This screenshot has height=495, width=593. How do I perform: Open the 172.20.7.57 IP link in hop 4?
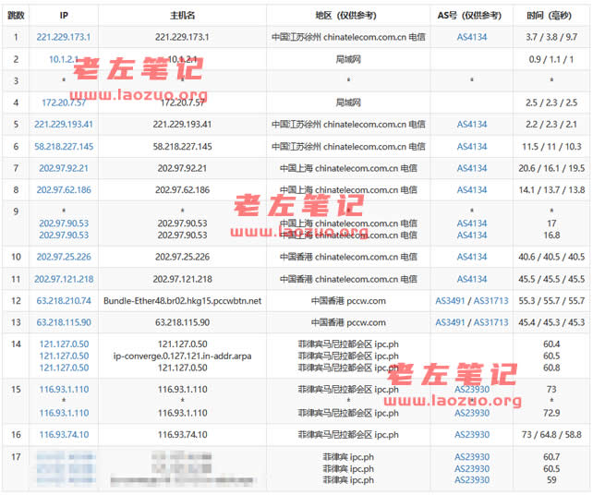pyautogui.click(x=64, y=102)
